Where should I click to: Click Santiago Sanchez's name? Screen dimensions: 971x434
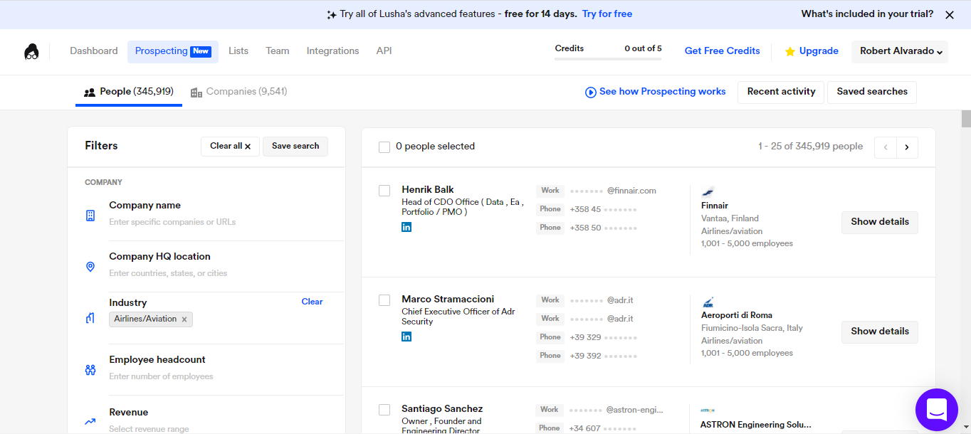tap(442, 408)
